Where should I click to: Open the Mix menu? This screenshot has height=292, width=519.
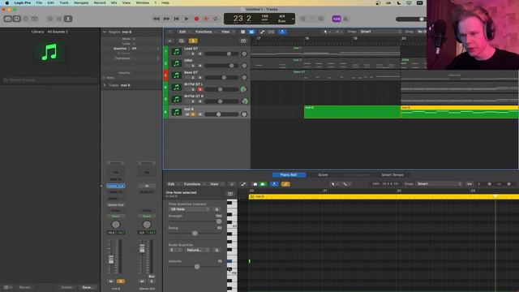[114, 2]
